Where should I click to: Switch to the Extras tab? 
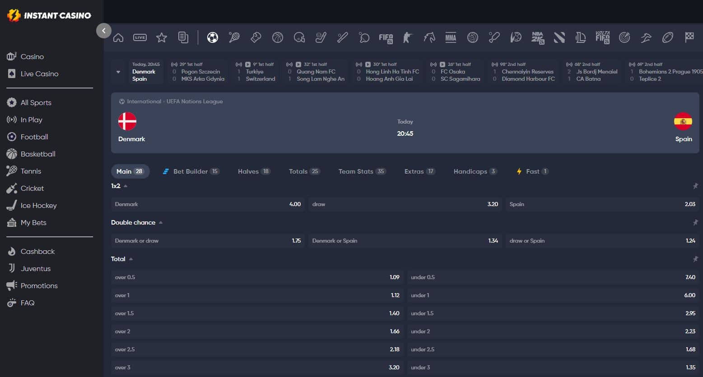420,171
